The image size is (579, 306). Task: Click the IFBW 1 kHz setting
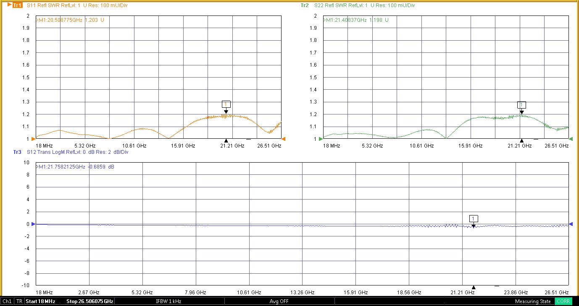click(168, 301)
